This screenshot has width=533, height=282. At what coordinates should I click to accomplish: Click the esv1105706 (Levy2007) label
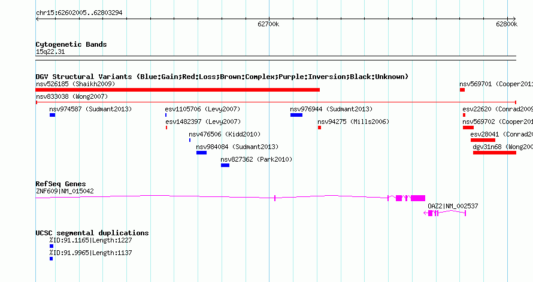[x=202, y=109]
